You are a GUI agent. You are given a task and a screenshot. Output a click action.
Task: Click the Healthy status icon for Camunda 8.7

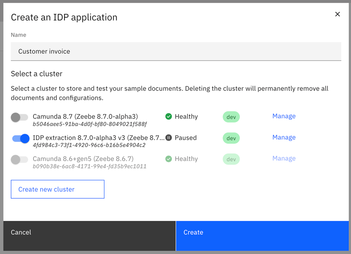tap(168, 117)
